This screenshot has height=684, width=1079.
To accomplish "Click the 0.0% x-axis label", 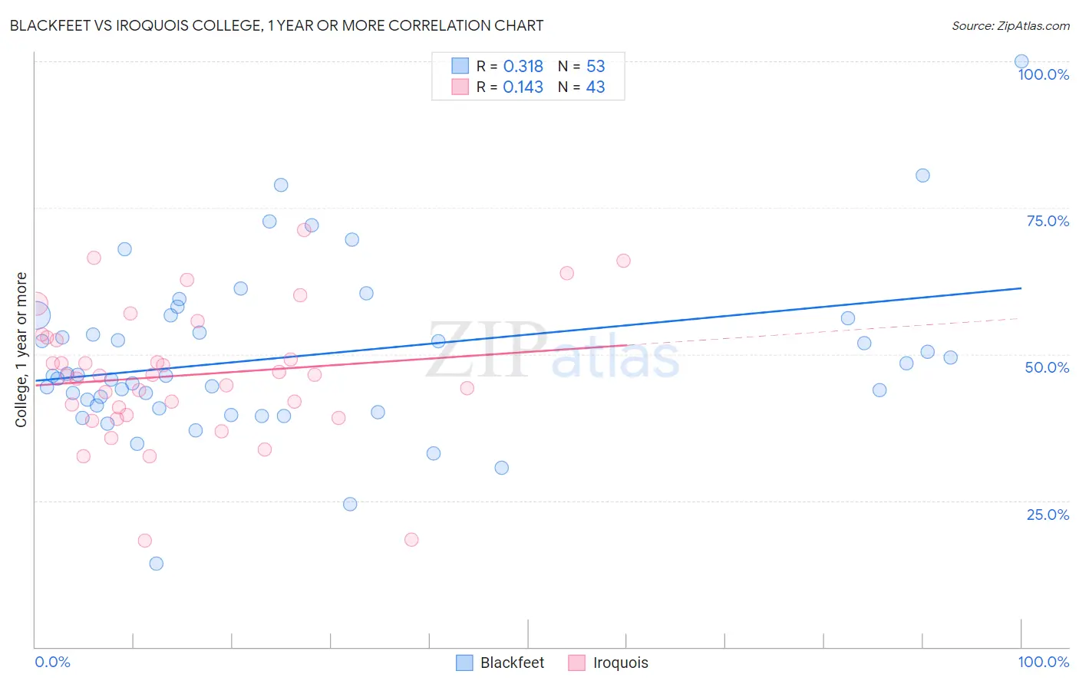I will [x=53, y=663].
